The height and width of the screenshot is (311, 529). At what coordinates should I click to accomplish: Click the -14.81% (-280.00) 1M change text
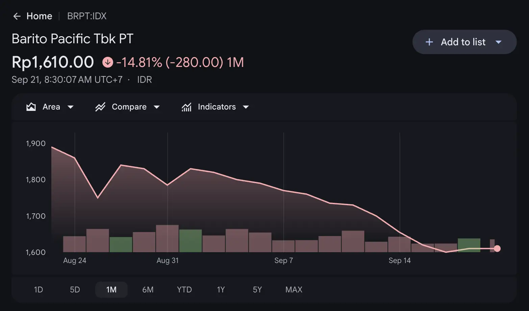[180, 62]
